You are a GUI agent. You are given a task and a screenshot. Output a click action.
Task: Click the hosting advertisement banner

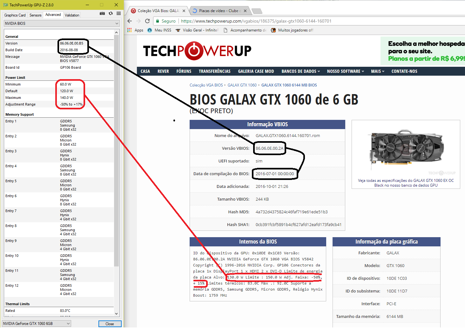[x=423, y=51]
